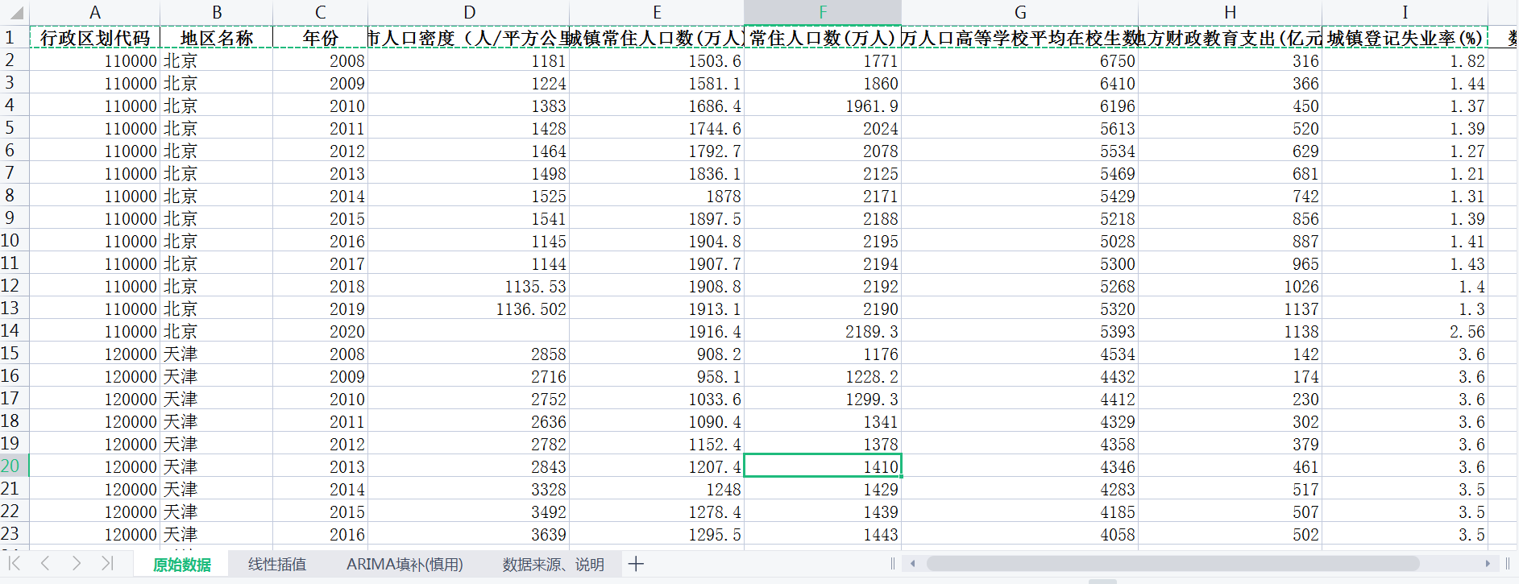
Task: Select column G header
Action: [x=1020, y=13]
